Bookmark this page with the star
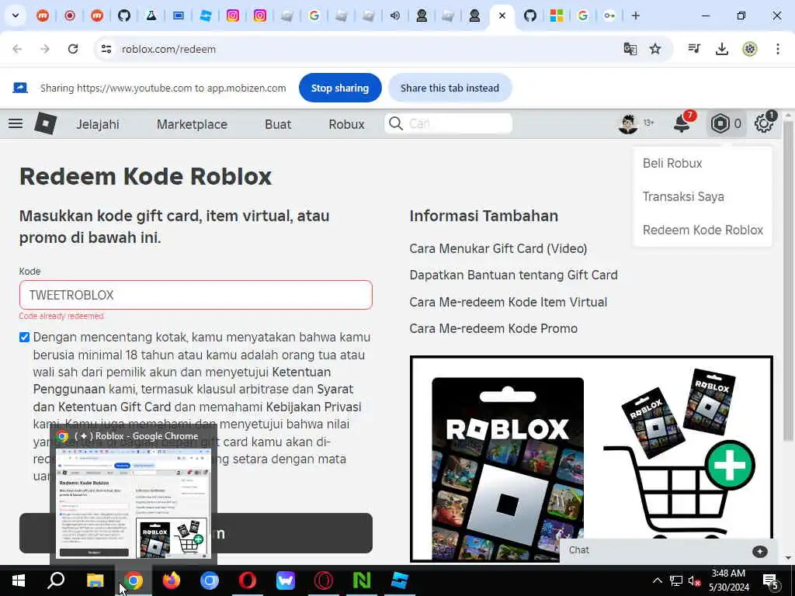 coord(655,49)
